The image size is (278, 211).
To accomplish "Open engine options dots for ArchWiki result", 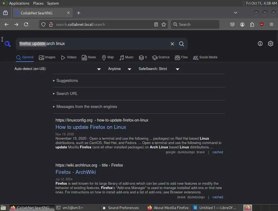I will click(208, 197).
